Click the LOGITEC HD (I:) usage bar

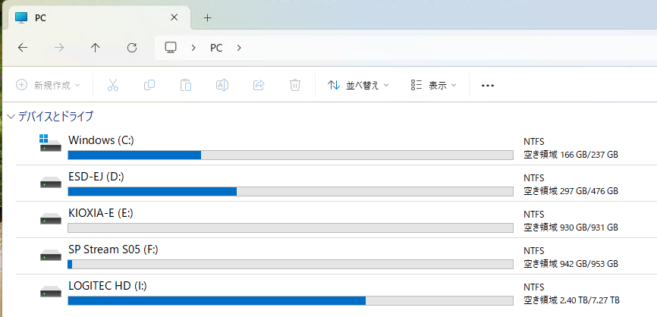point(291,300)
